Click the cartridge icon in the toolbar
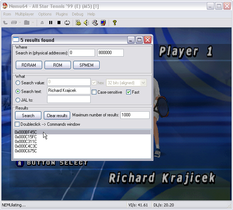Screen dimensions: 233x210 pyautogui.click(x=14, y=23)
